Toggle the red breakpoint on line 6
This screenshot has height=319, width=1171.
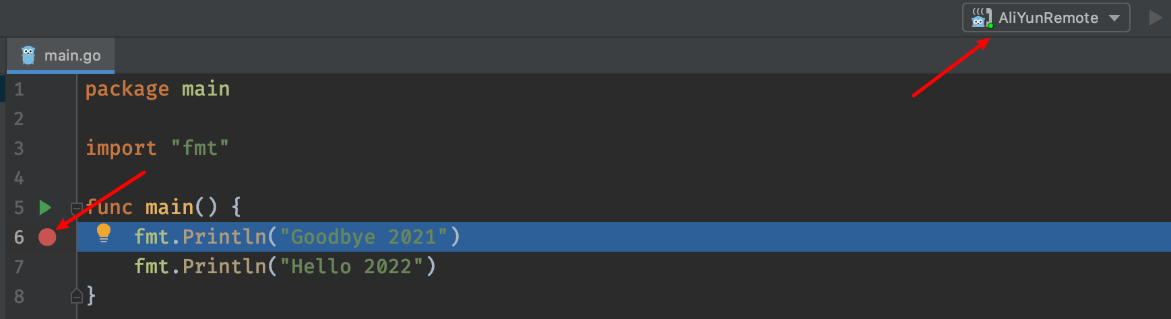tap(47, 237)
